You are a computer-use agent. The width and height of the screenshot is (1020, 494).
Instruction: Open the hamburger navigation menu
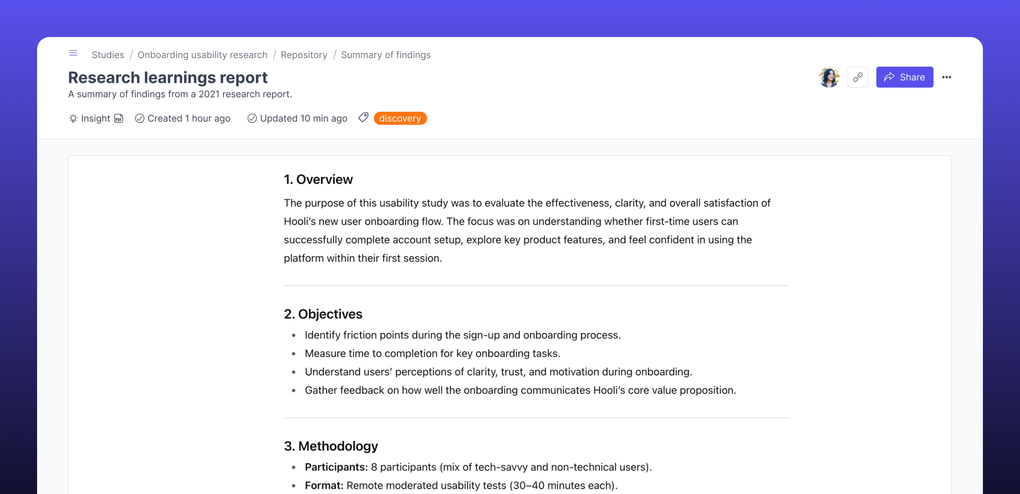[73, 53]
